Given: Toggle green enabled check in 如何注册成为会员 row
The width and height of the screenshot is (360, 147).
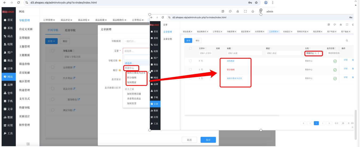Looking at the screenshot, I should click(x=335, y=79).
